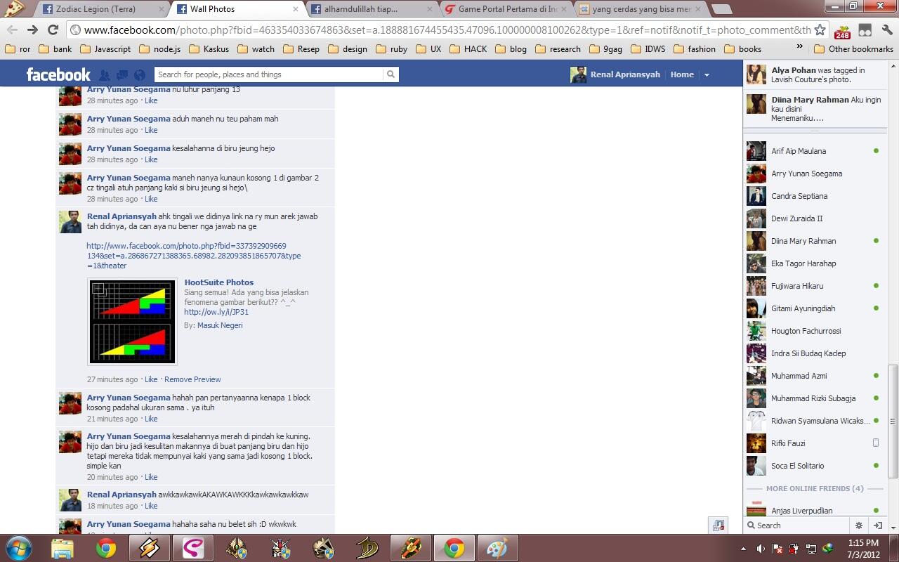The width and height of the screenshot is (899, 562).
Task: Focus the chat Search field
Action: [797, 525]
